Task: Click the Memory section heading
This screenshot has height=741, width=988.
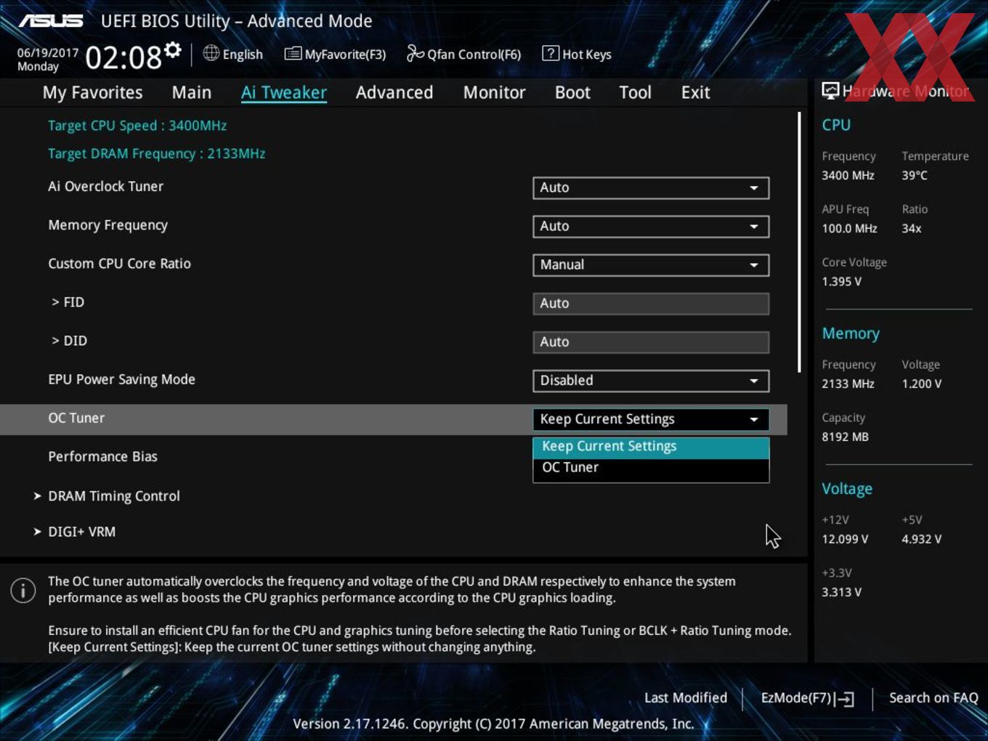Action: pos(851,333)
